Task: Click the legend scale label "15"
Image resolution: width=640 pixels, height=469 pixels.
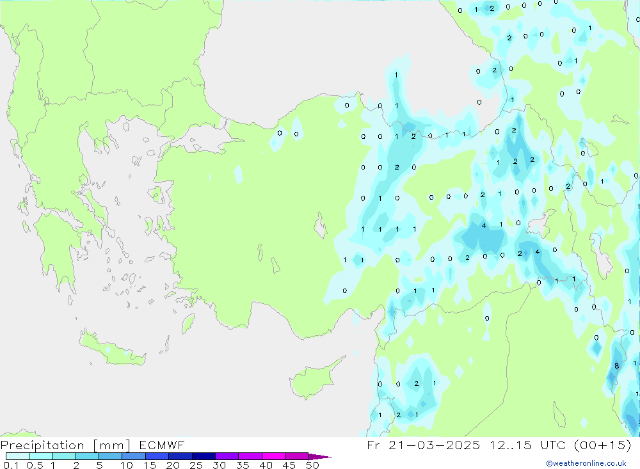Action: pyautogui.click(x=150, y=465)
